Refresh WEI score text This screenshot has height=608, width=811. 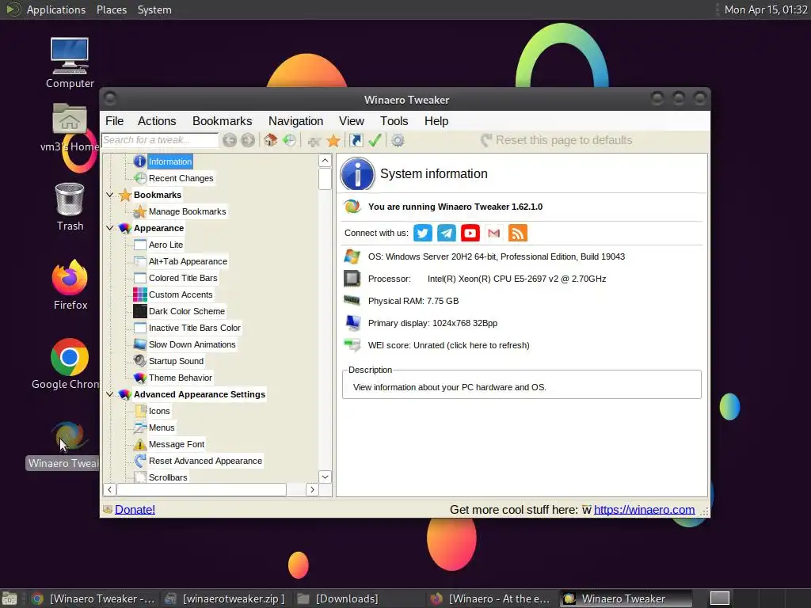(448, 345)
